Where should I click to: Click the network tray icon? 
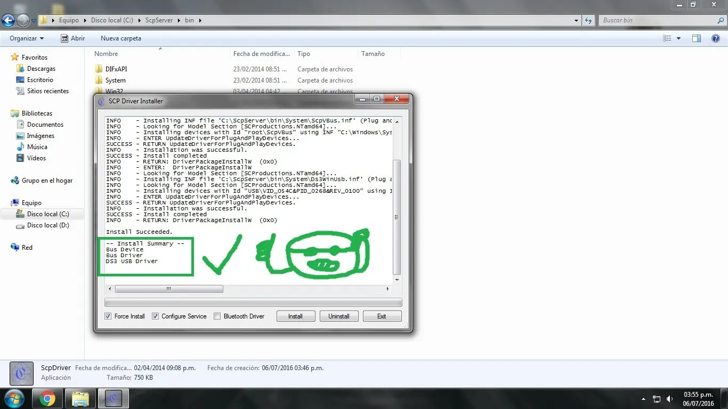click(x=657, y=399)
